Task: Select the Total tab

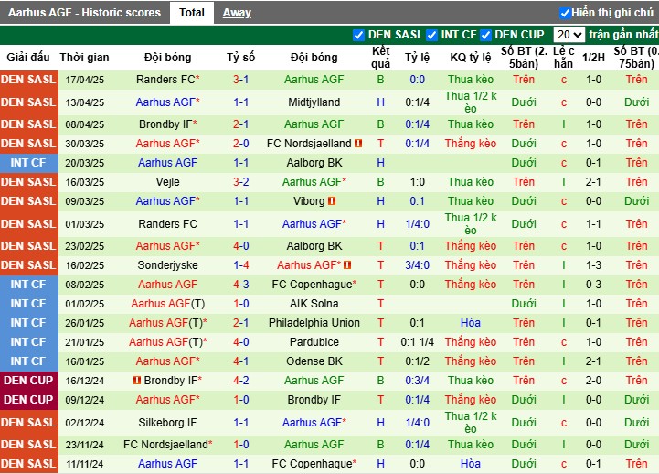Action: [x=192, y=13]
